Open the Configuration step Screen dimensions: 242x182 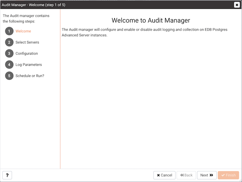[x=27, y=53]
